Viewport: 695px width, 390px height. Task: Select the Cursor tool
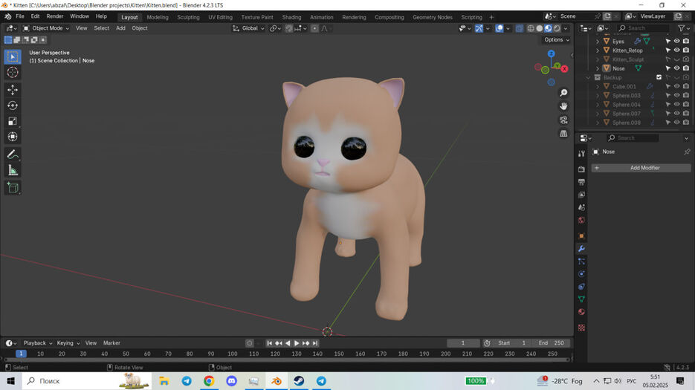(13, 72)
